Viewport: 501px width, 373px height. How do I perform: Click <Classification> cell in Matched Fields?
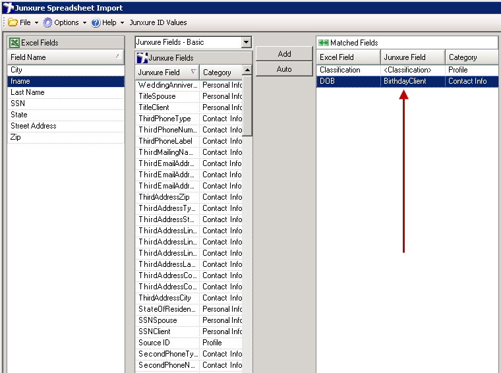point(413,70)
